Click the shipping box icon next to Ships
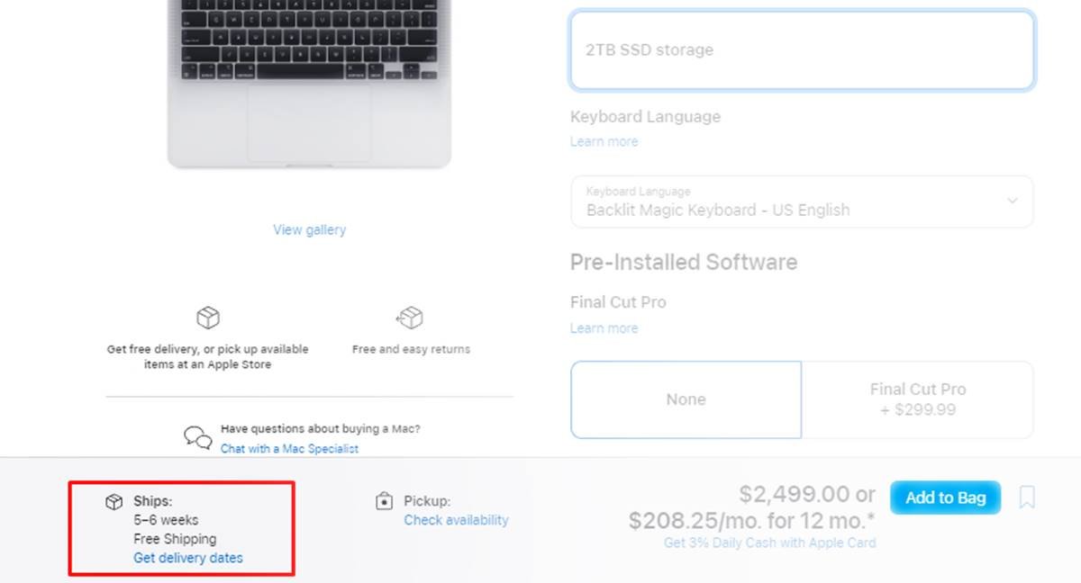Viewport: 1081px width, 583px height. point(114,501)
